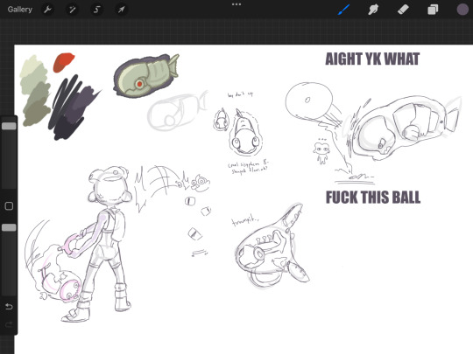Click the red paint swatch on canvas
The image size is (473, 354).
(x=63, y=62)
